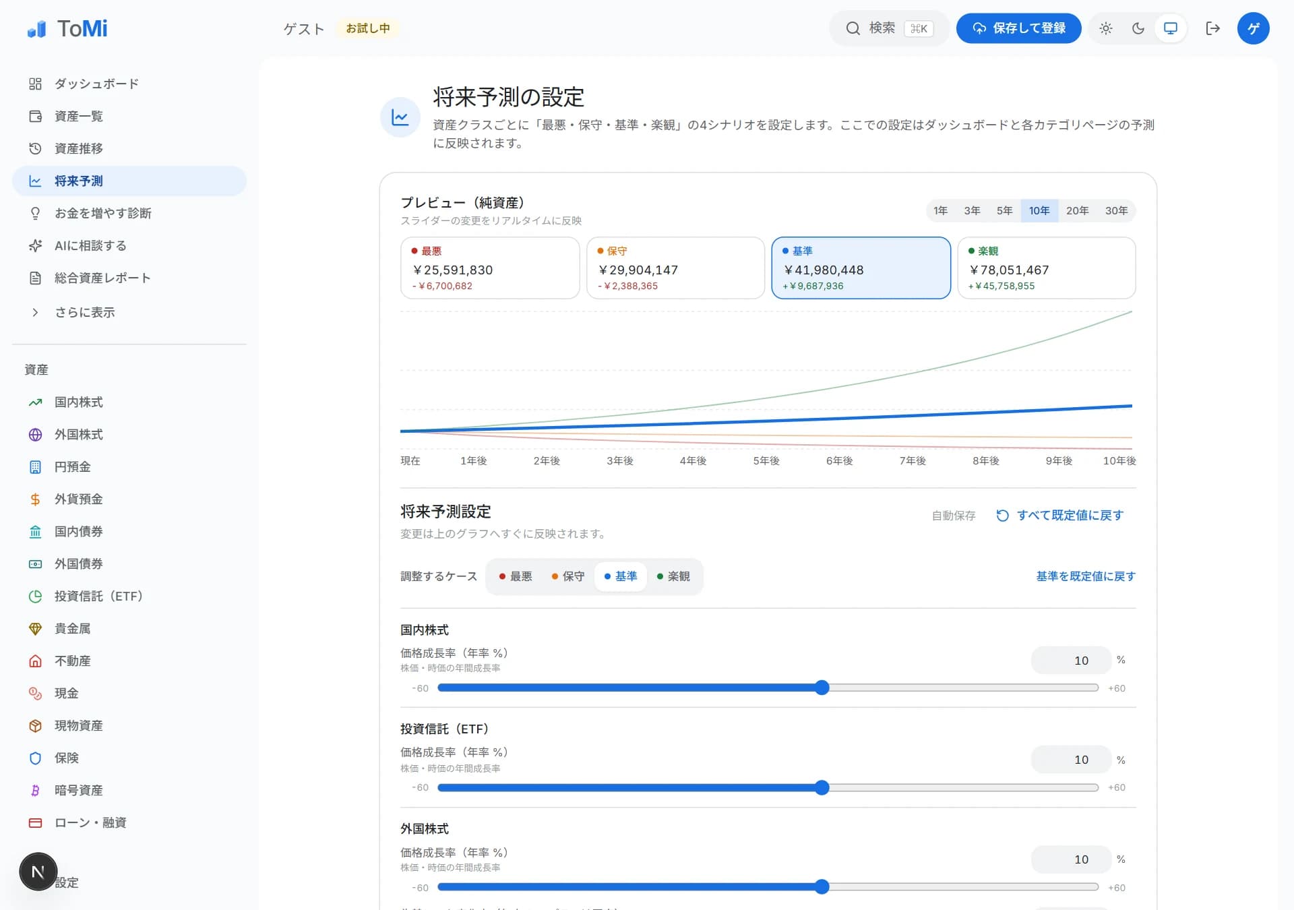
Task: Open the 検索 search box
Action: point(889,28)
